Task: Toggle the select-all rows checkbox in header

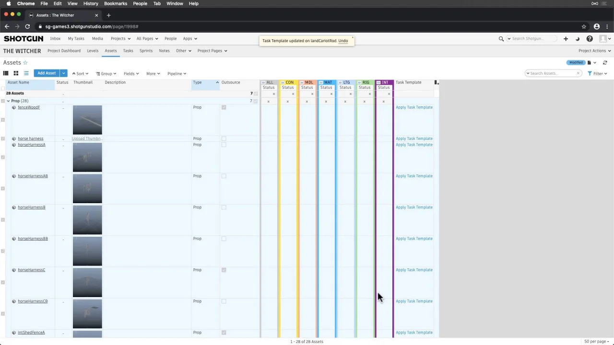Action: [3, 88]
